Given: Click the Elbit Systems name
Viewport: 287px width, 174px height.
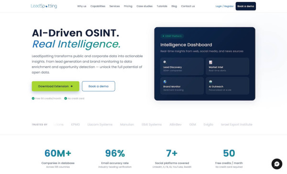Looking at the screenshot, I should click(152, 124).
